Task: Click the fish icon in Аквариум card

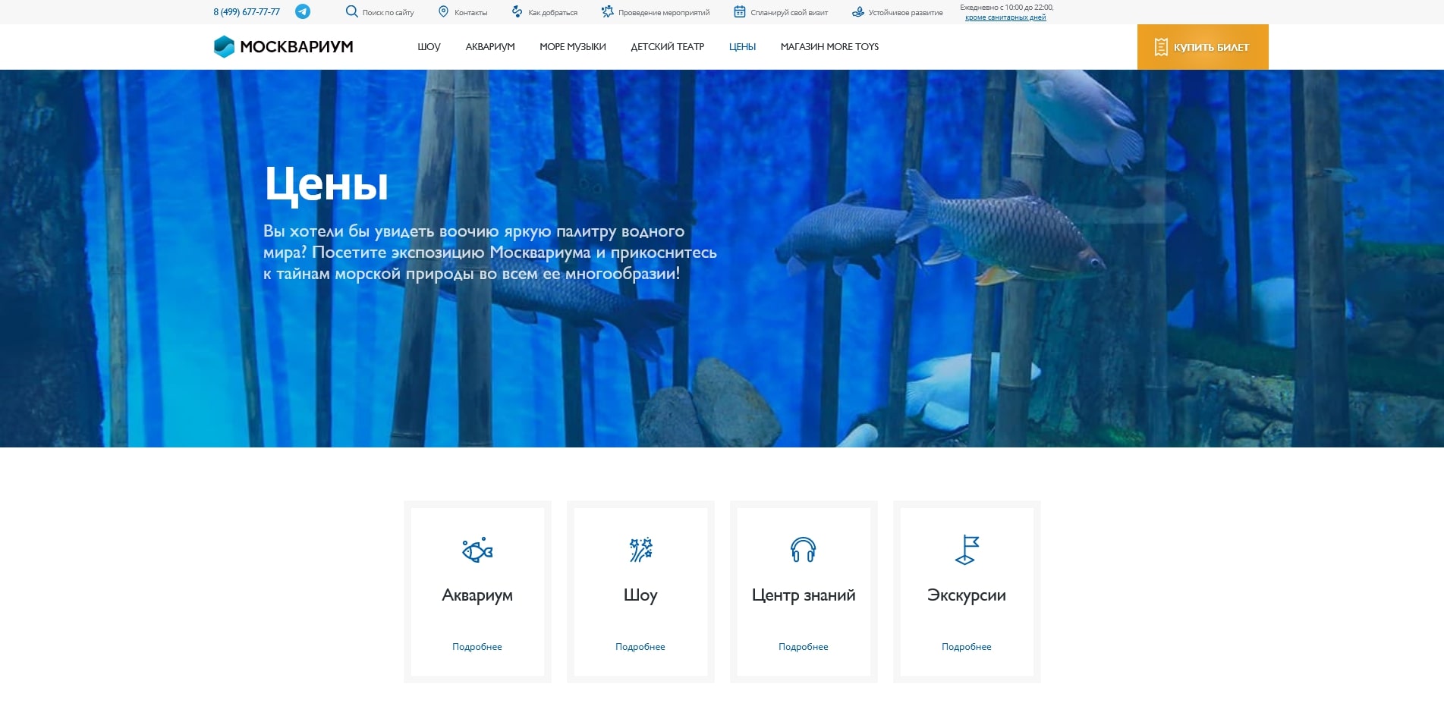Action: (x=477, y=549)
